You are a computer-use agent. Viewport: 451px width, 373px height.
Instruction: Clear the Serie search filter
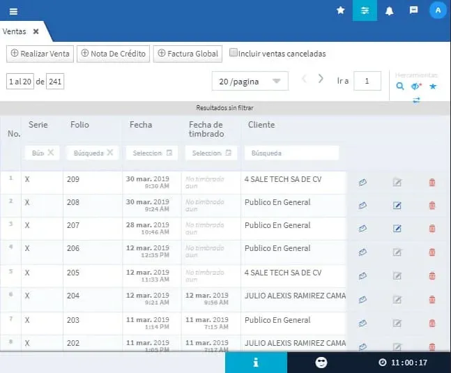[50, 153]
